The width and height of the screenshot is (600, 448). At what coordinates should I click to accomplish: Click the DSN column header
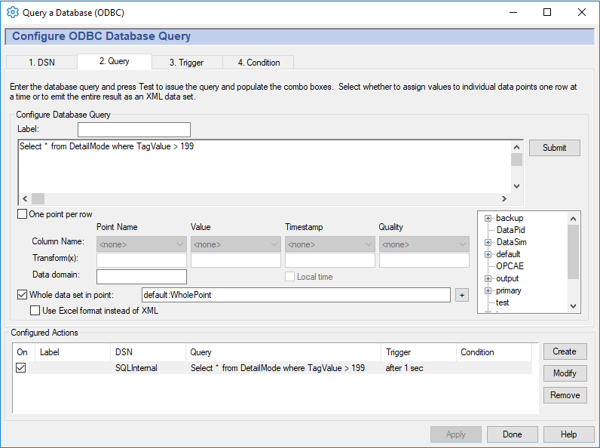point(148,352)
